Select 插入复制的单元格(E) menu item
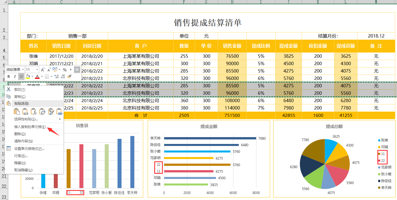This screenshot has height=200, width=397. [34, 127]
